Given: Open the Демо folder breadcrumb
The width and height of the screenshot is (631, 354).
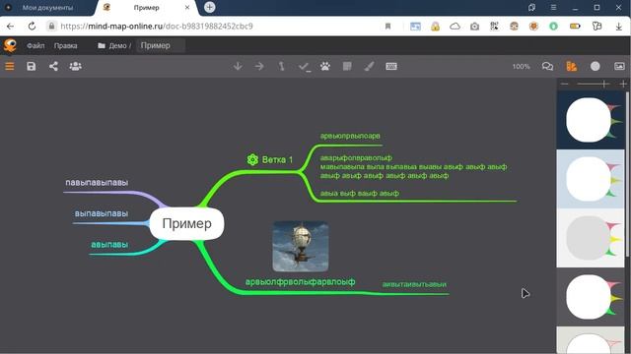Looking at the screenshot, I should click(x=113, y=46).
